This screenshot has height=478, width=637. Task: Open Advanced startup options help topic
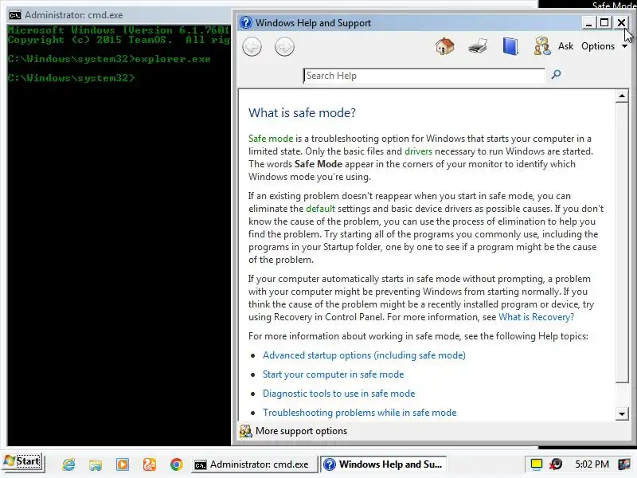(364, 355)
